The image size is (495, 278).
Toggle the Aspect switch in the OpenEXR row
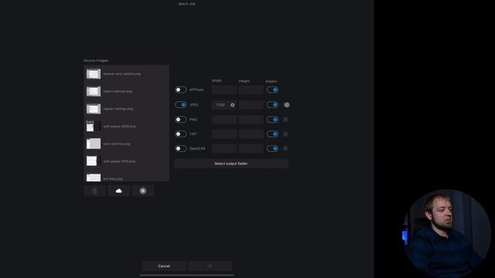tap(272, 148)
